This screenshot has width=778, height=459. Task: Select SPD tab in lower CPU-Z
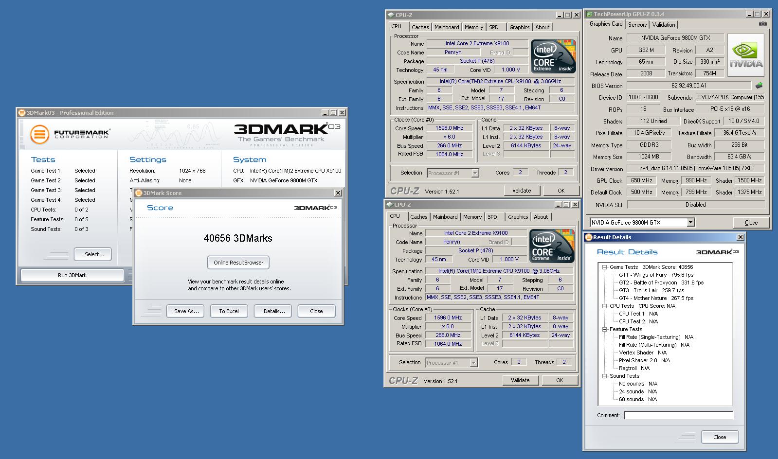click(x=492, y=217)
